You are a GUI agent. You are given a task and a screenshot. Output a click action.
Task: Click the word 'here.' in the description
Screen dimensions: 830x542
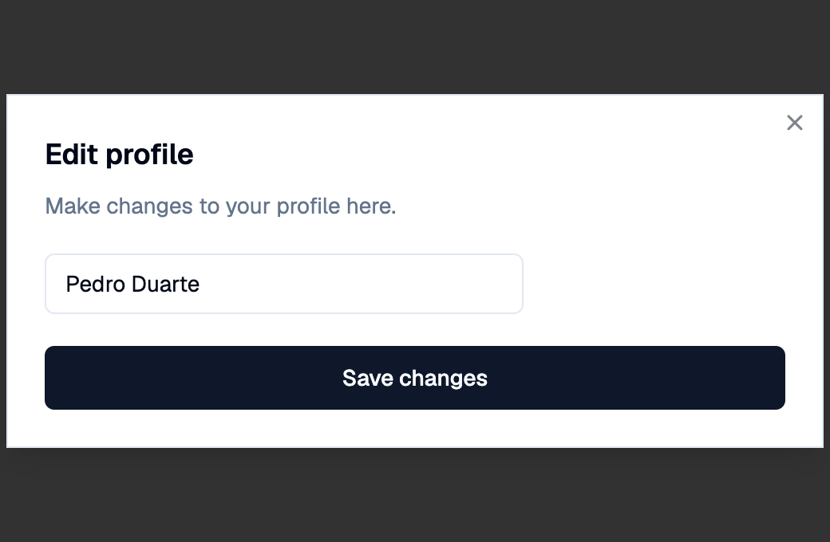click(x=371, y=206)
